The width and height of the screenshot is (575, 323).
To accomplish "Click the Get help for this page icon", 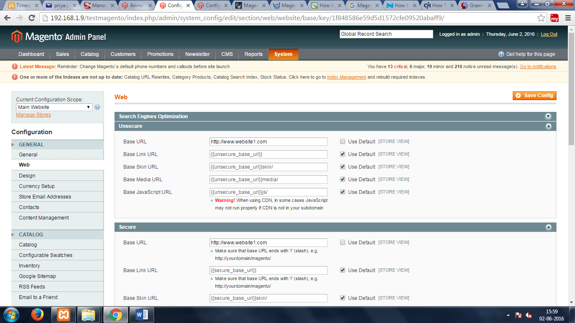I will click(x=501, y=54).
